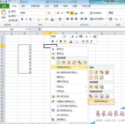The width and height of the screenshot is (125, 124).
Task: Click the large Paste clipboard icon in ribbon
Action: click(x=3, y=12)
